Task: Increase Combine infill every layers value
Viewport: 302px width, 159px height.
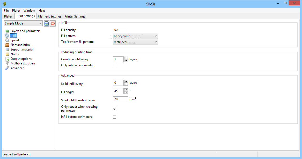Action: click(126, 58)
